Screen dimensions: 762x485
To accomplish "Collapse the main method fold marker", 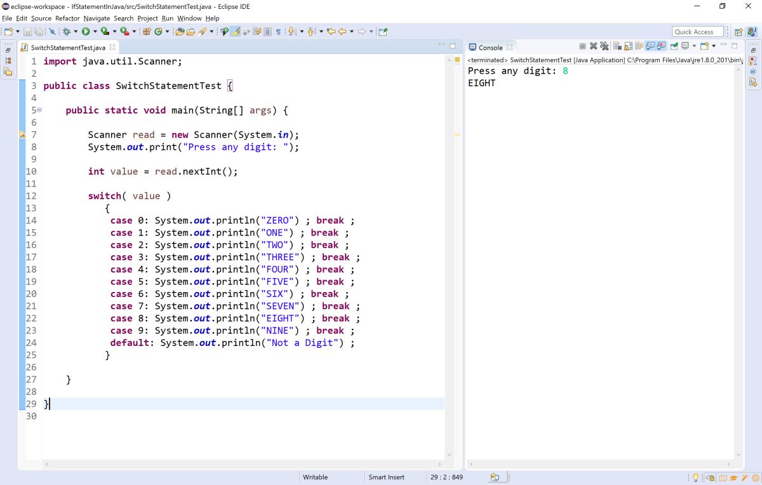I will click(40, 110).
